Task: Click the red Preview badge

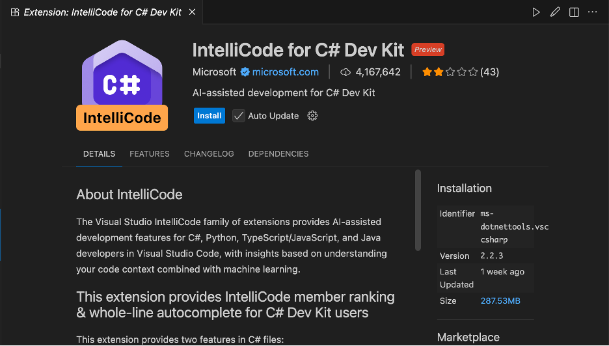Action: 427,49
